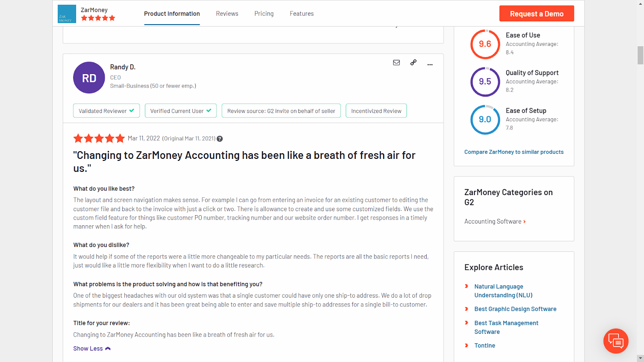The height and width of the screenshot is (362, 644).
Task: Click the 'CEO' job title text
Action: coord(116,78)
